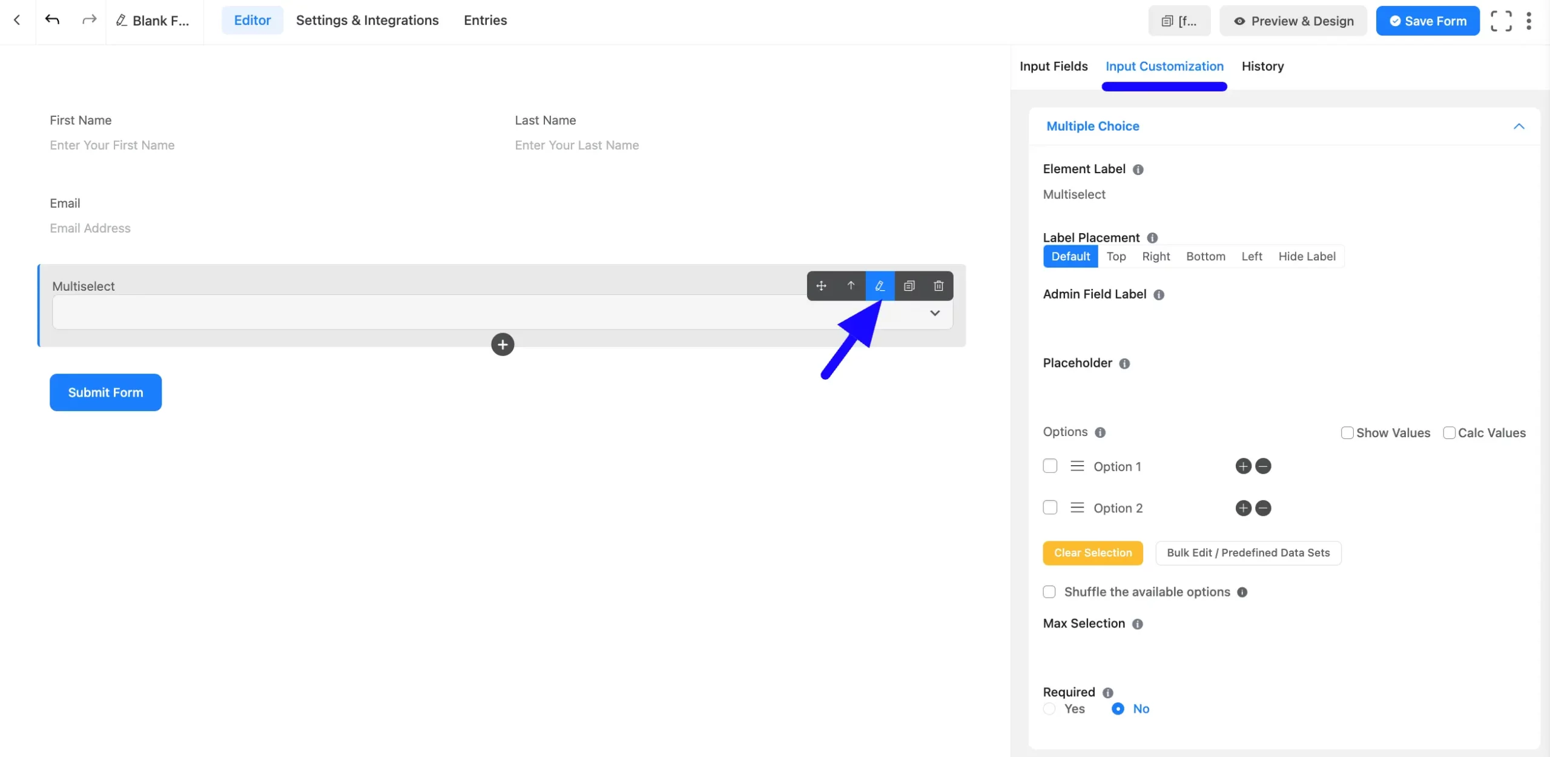This screenshot has width=1550, height=757.
Task: Remove Option 2 with minus icon
Action: 1263,508
